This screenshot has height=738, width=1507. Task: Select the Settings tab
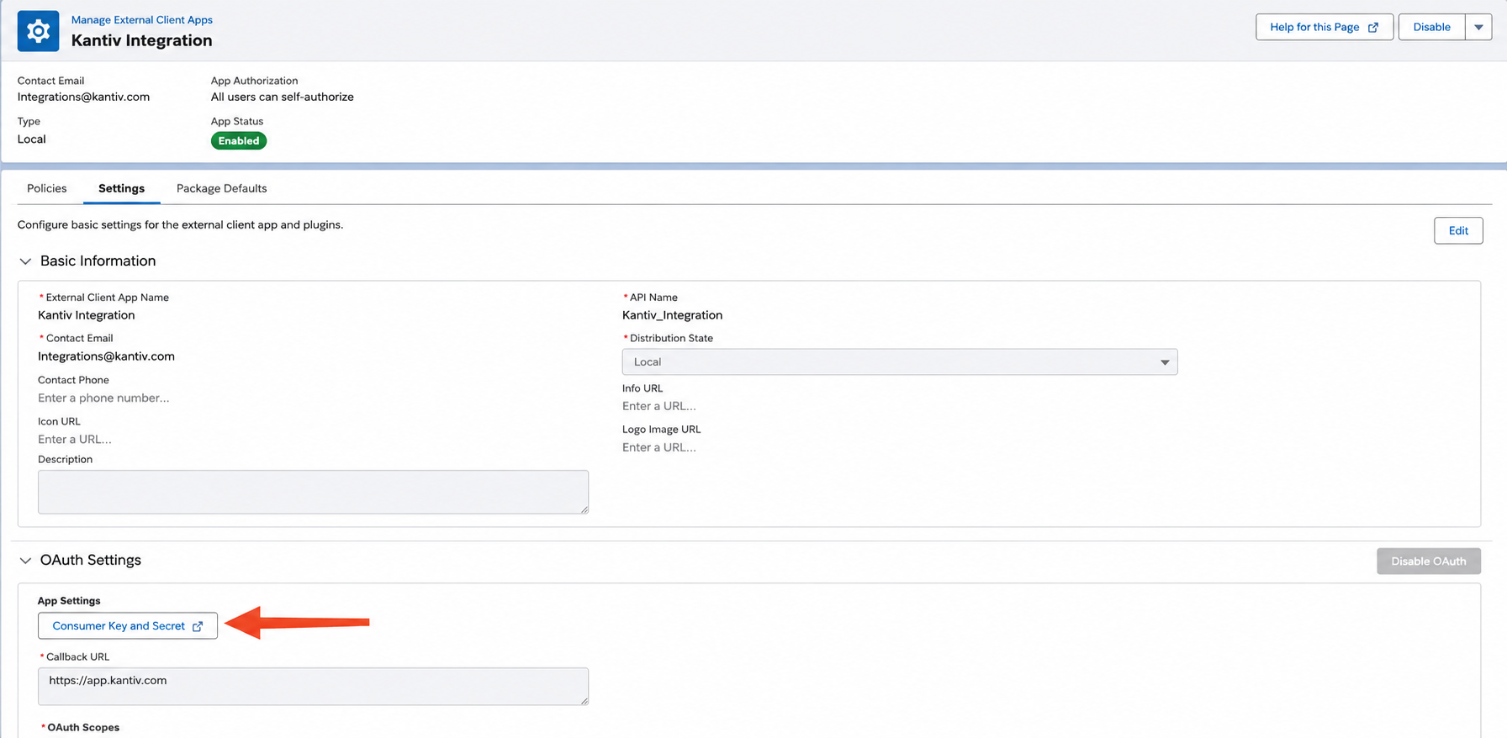pyautogui.click(x=121, y=188)
